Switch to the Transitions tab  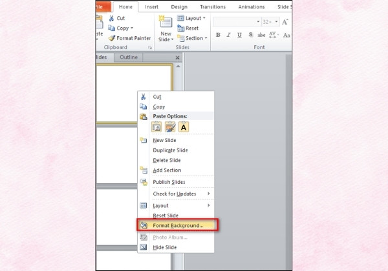pos(213,7)
